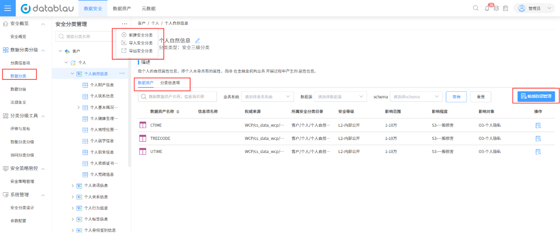Viewport: 560px width, 233px height.
Task: Edit name via pencil icon beside 个人自然信息
Action: (198, 40)
